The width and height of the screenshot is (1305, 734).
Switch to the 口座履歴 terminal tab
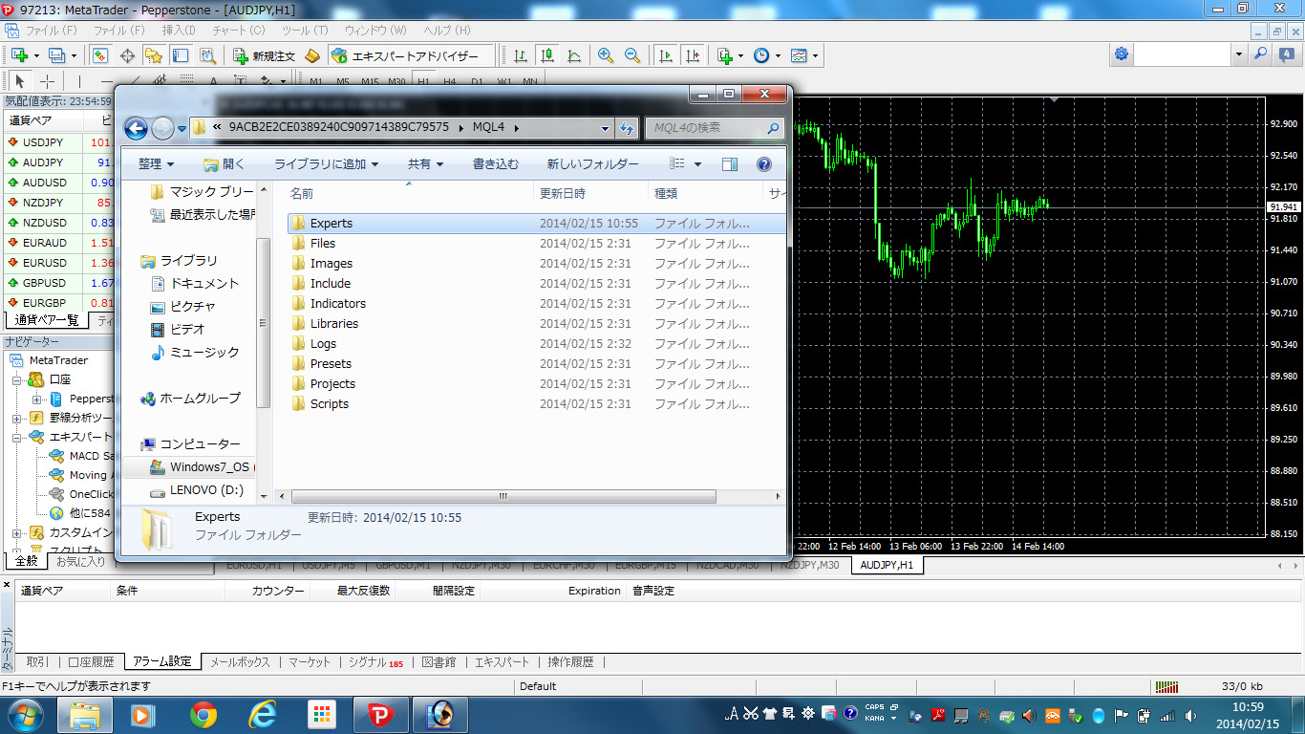(91, 661)
